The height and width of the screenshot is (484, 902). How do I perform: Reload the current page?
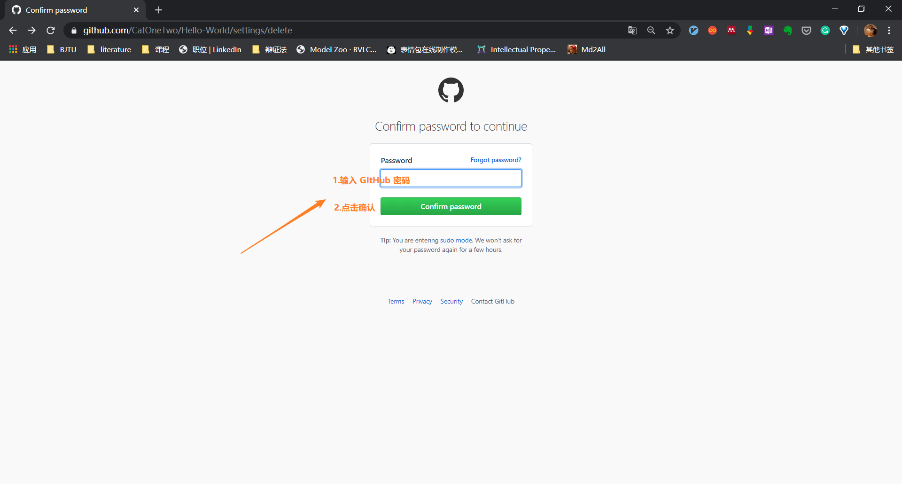51,31
